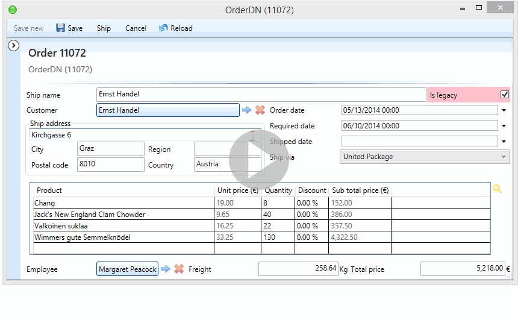Open the Ship via United Package dropdown
Screen dimensions: 518x320
(x=504, y=157)
